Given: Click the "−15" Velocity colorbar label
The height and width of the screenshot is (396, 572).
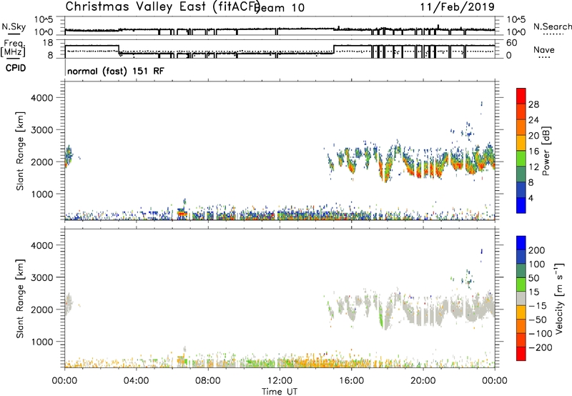Looking at the screenshot, I should tap(538, 306).
